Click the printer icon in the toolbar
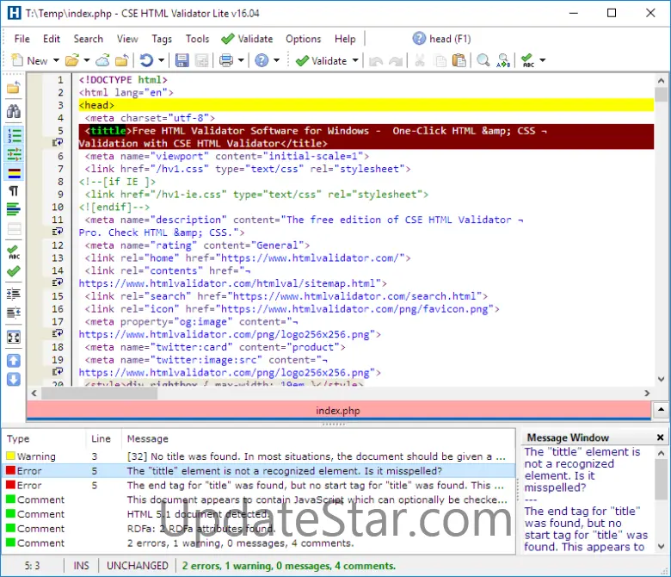 point(226,60)
